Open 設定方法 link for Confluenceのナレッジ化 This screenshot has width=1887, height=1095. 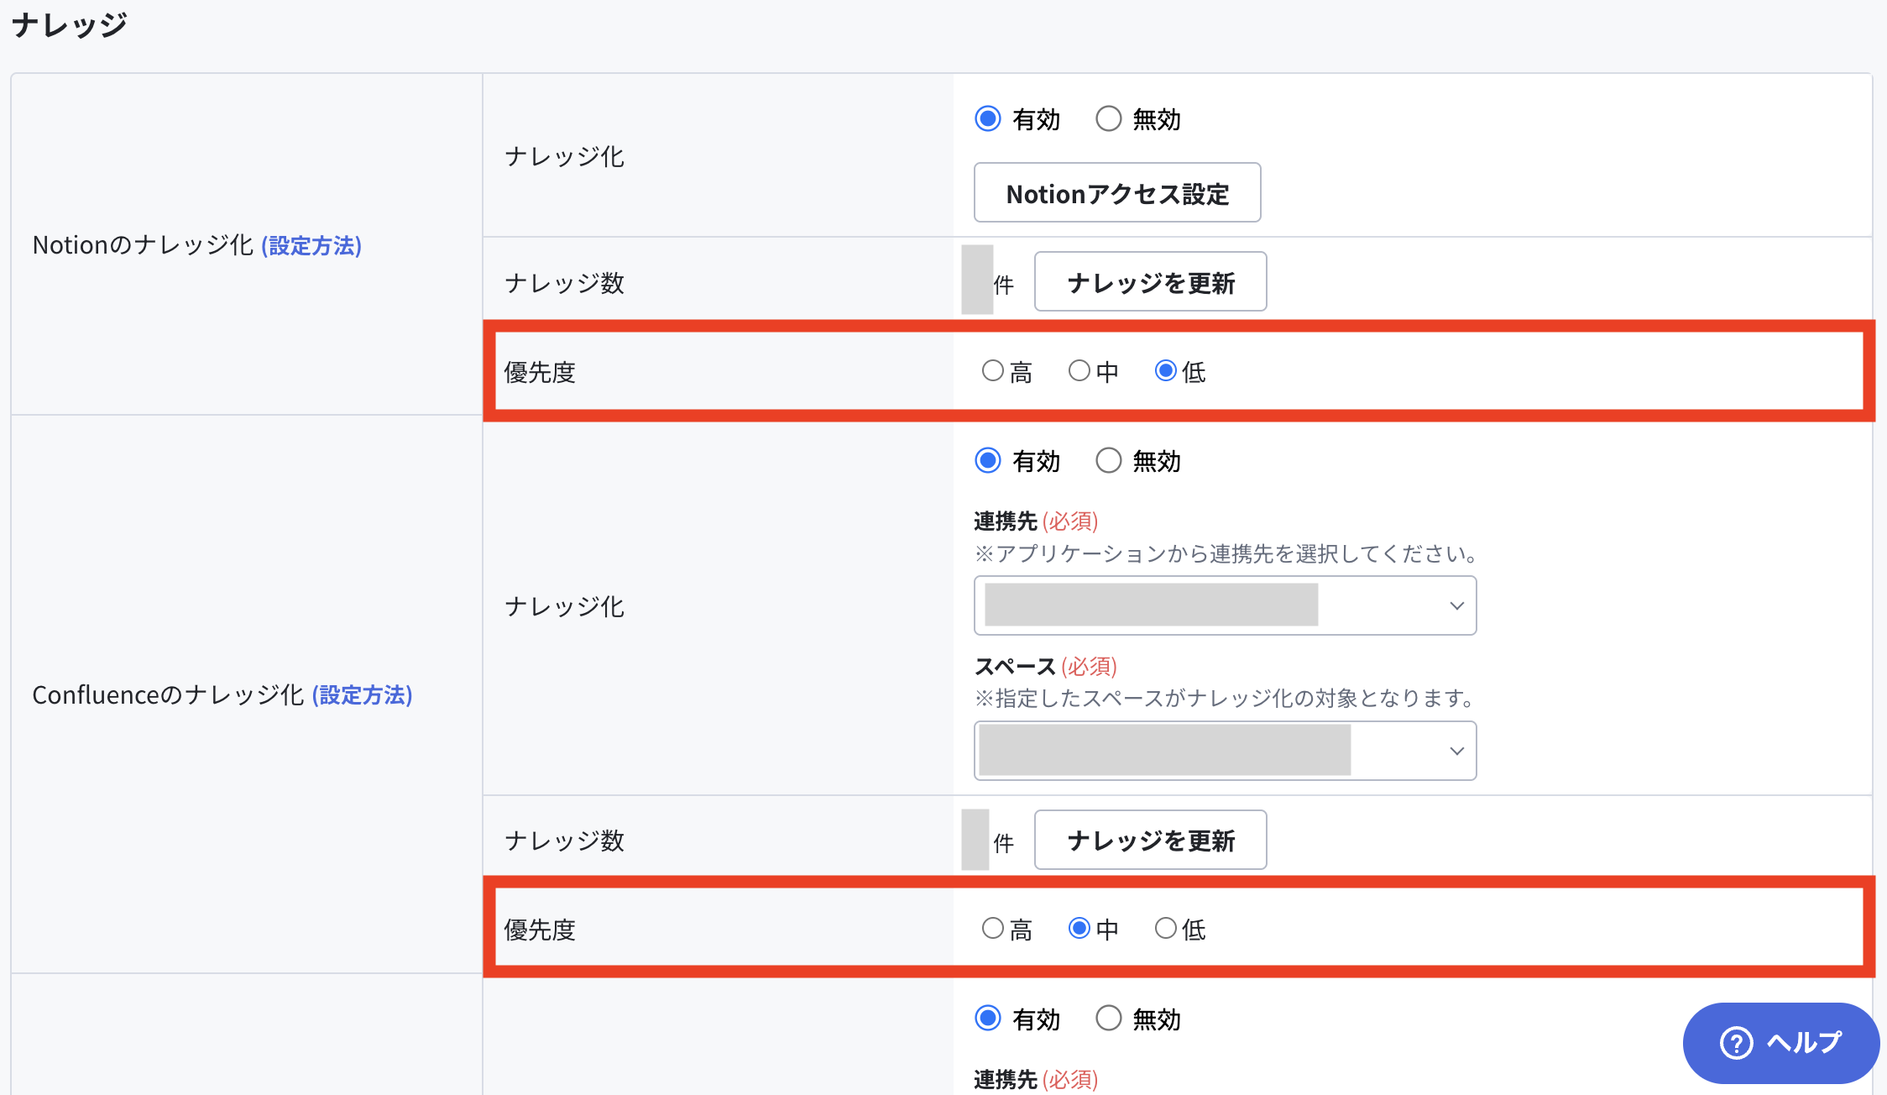click(362, 695)
